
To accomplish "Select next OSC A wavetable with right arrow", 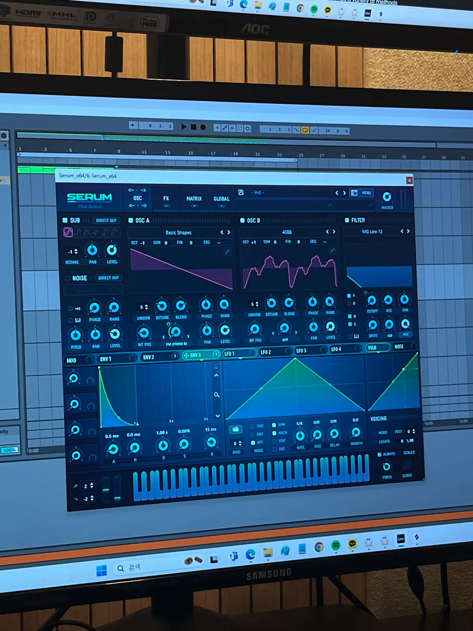I will (x=229, y=232).
